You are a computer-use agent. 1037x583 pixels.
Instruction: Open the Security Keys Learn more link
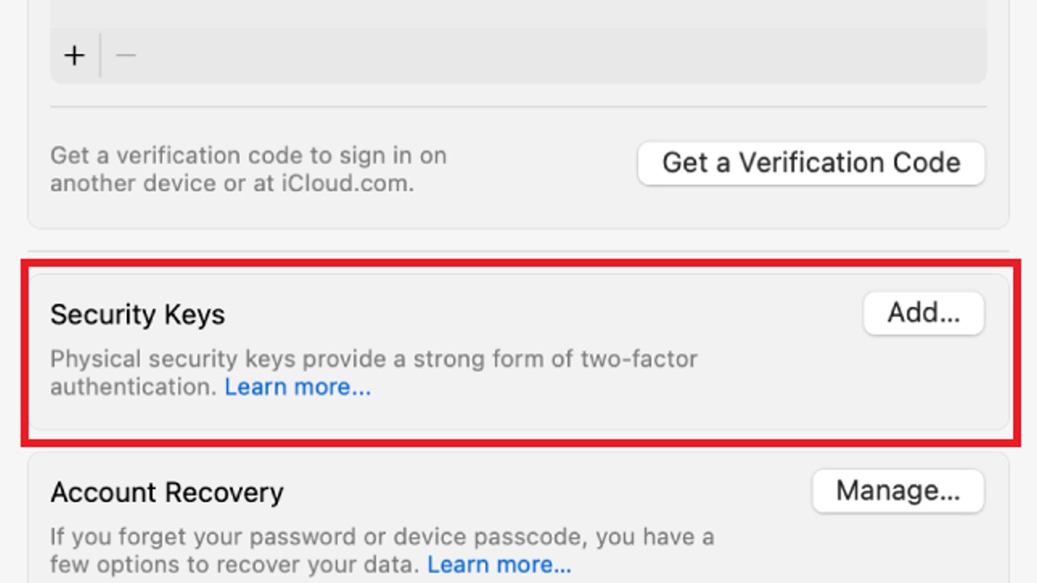[297, 387]
